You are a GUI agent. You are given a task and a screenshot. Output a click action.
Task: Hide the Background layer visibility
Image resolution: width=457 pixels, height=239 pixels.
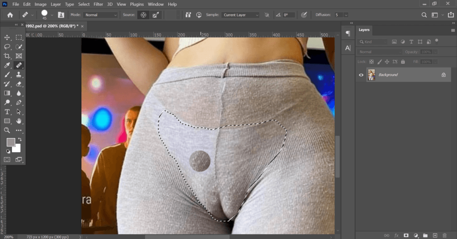coord(361,75)
